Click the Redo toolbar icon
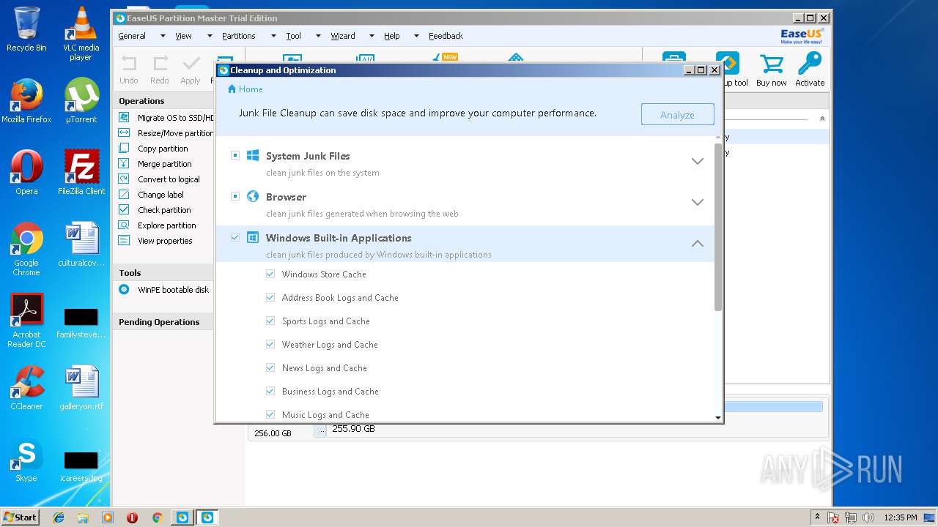 [x=160, y=64]
